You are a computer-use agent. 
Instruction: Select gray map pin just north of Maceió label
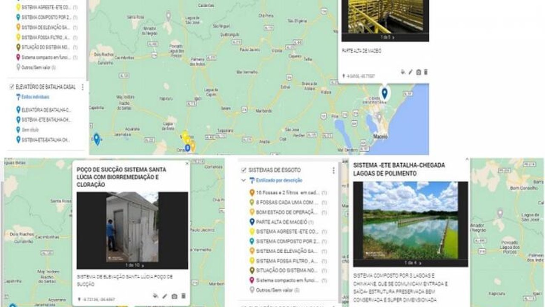coord(378,117)
